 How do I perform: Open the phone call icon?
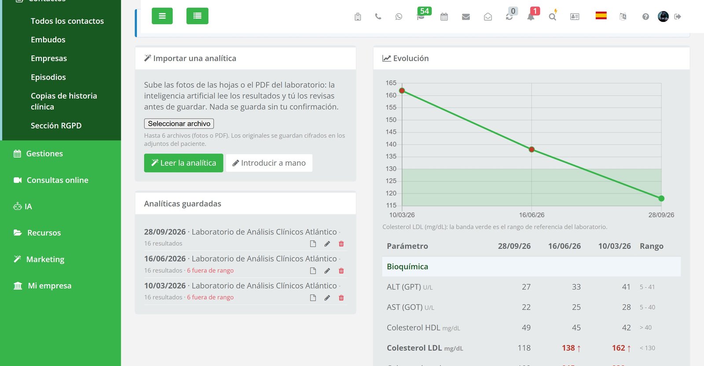coord(378,17)
